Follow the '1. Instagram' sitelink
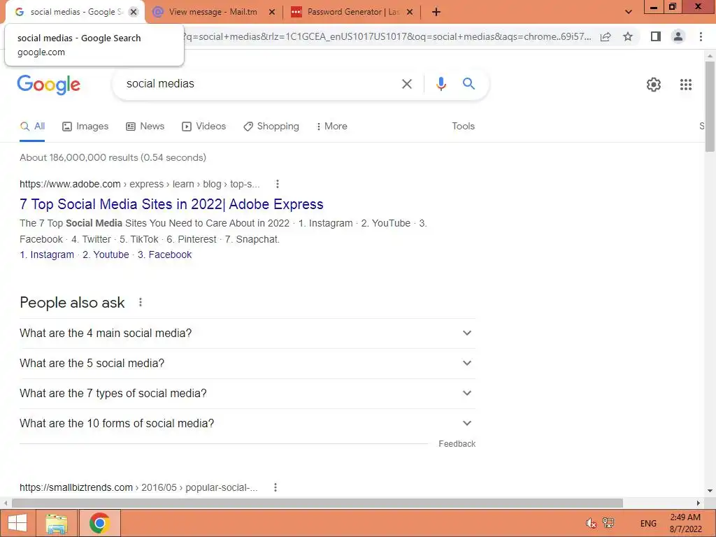The image size is (716, 537). pyautogui.click(x=47, y=255)
